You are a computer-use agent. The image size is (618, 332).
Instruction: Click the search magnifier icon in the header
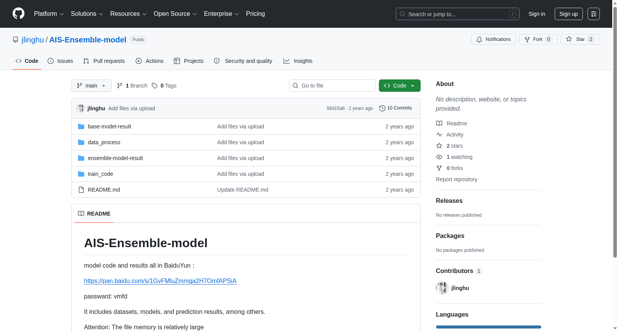402,14
